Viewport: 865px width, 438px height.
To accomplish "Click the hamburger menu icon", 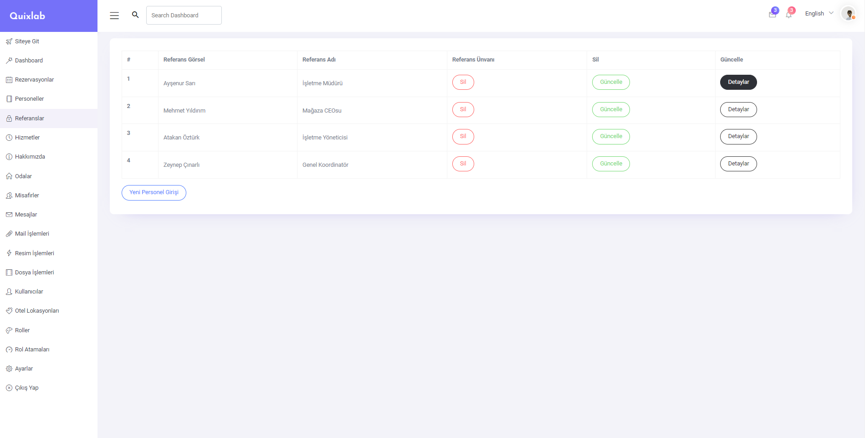I will tap(114, 15).
